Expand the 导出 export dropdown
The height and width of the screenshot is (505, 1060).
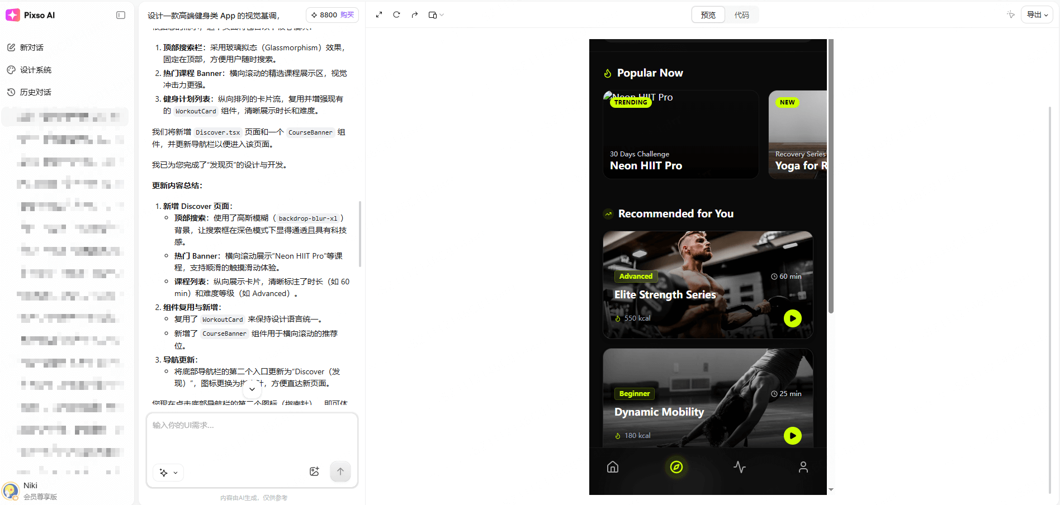pyautogui.click(x=1037, y=15)
